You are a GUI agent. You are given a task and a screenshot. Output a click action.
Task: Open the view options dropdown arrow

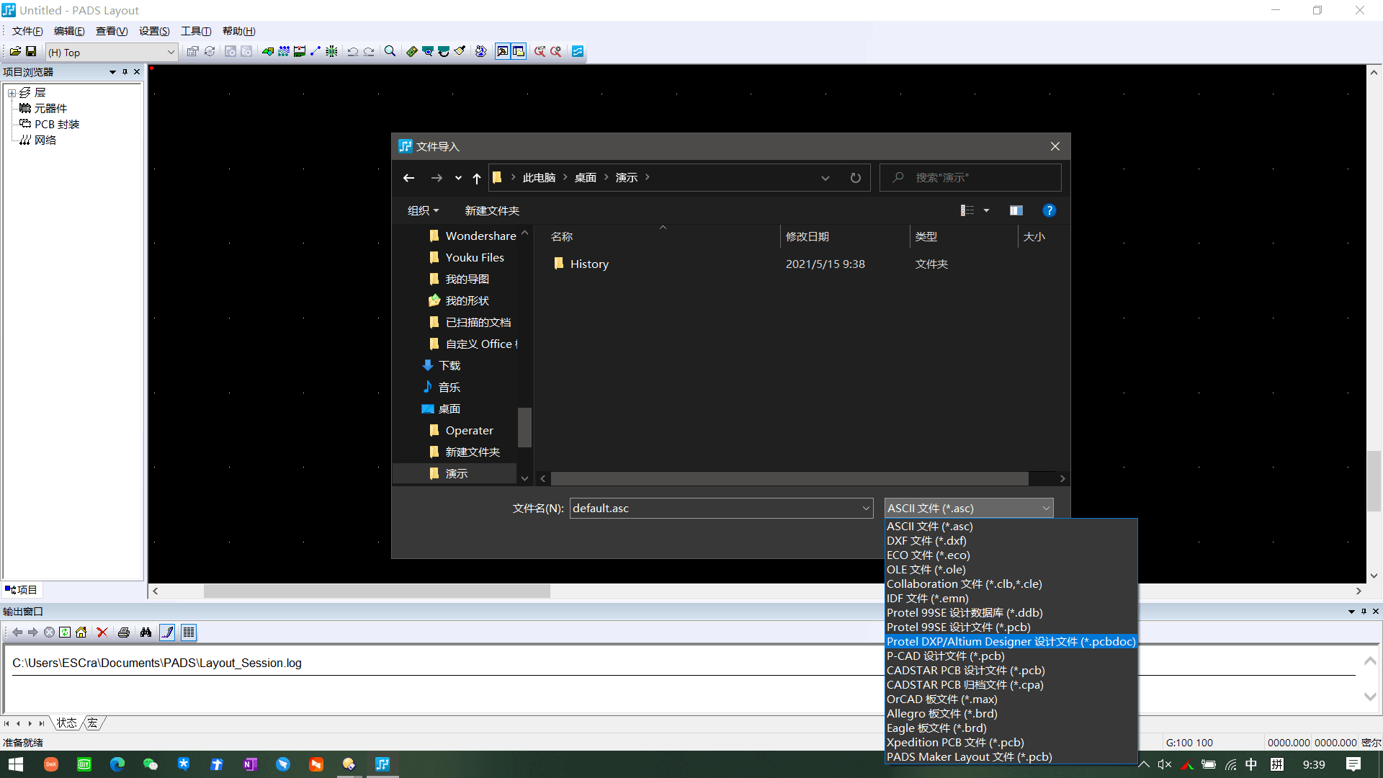pos(986,210)
